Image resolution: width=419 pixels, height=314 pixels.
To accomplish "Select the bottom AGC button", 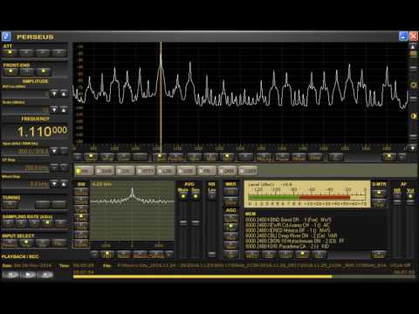I will tap(230, 255).
